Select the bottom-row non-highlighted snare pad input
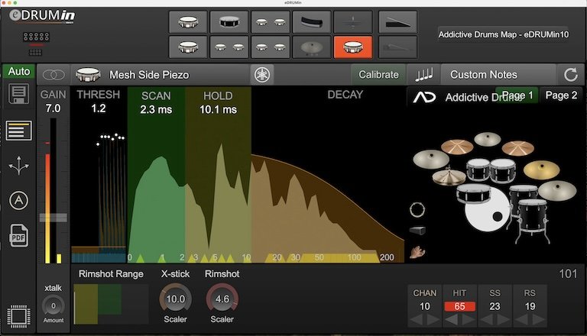 pos(188,47)
